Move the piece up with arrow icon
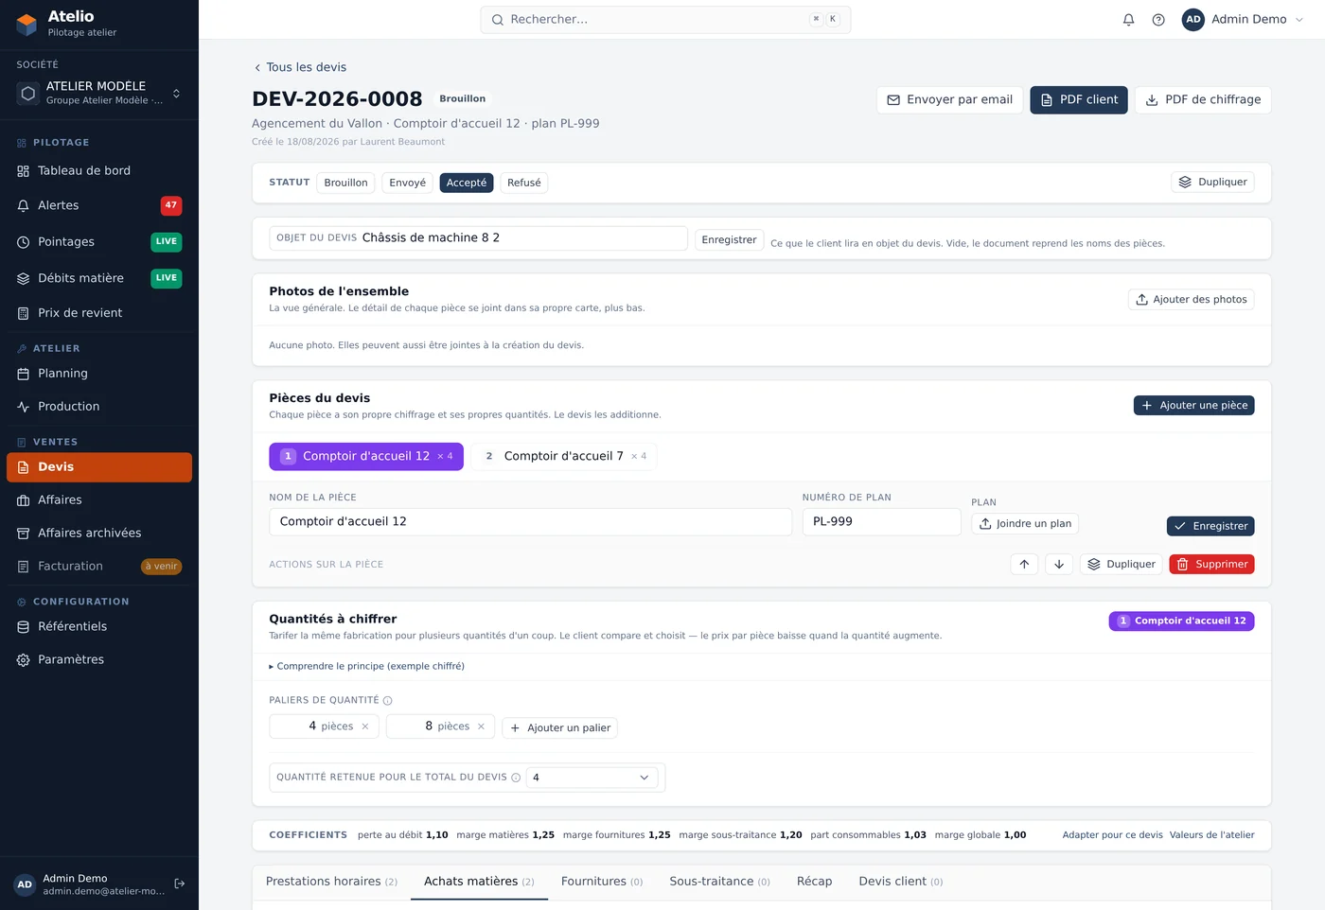 (x=1024, y=565)
